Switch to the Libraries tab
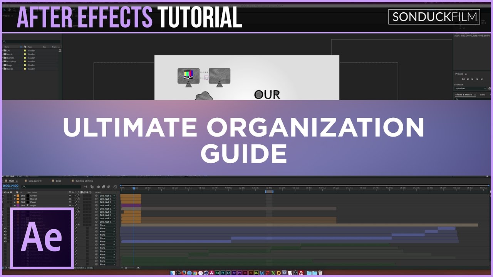The image size is (493, 277). [483, 95]
